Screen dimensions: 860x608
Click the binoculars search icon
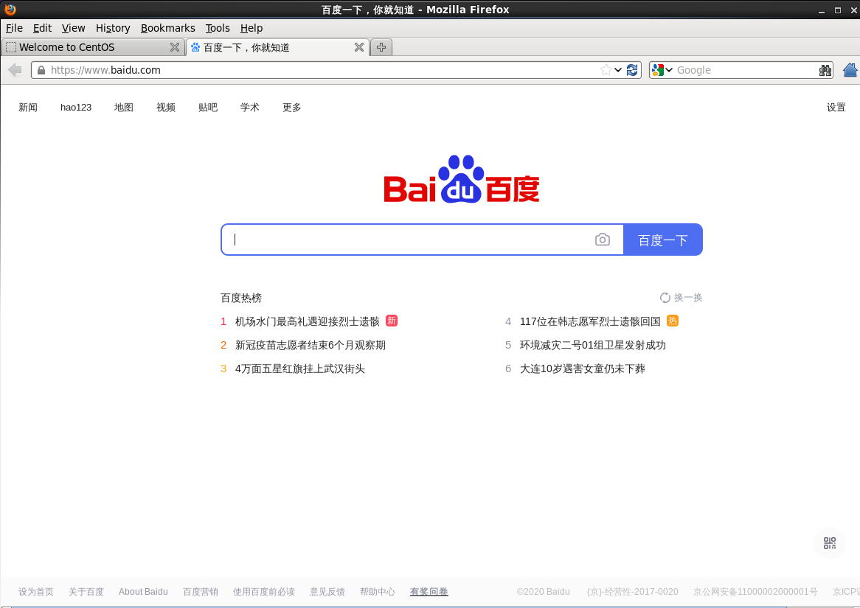[825, 70]
